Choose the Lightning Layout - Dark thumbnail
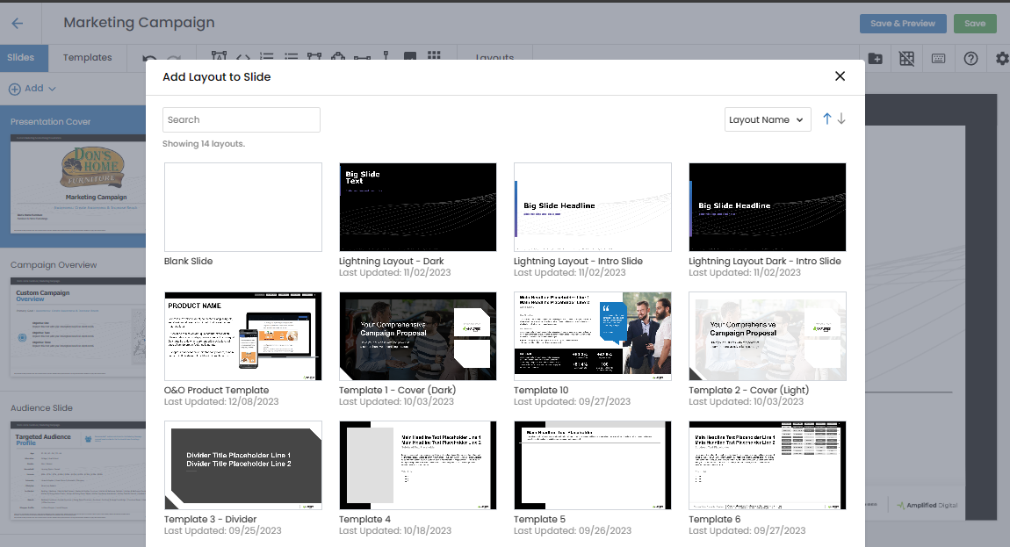 (417, 207)
